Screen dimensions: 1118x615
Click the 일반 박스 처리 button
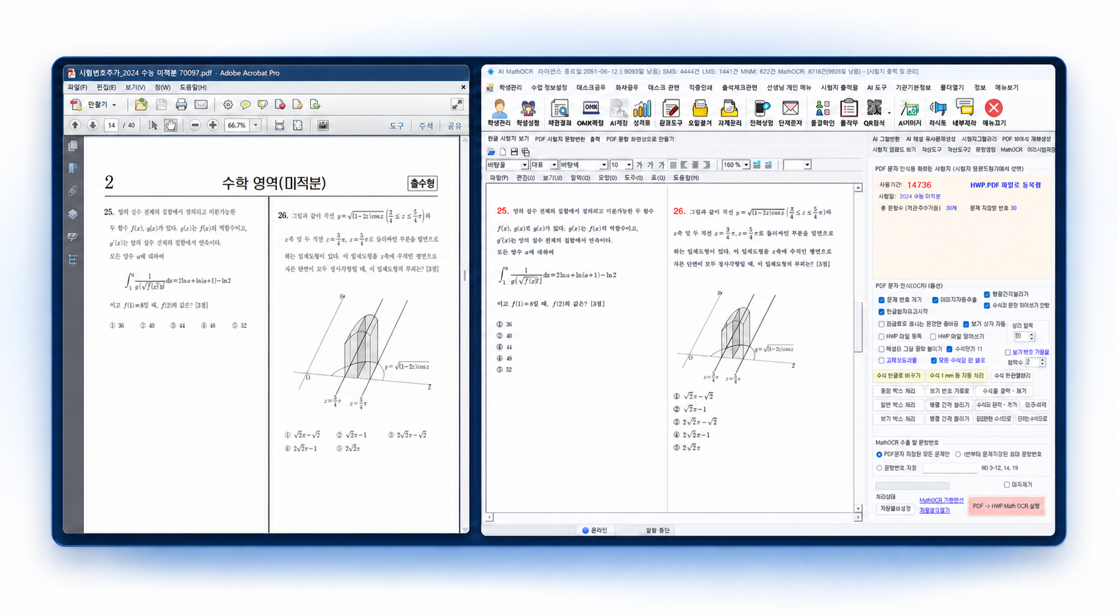tap(897, 405)
